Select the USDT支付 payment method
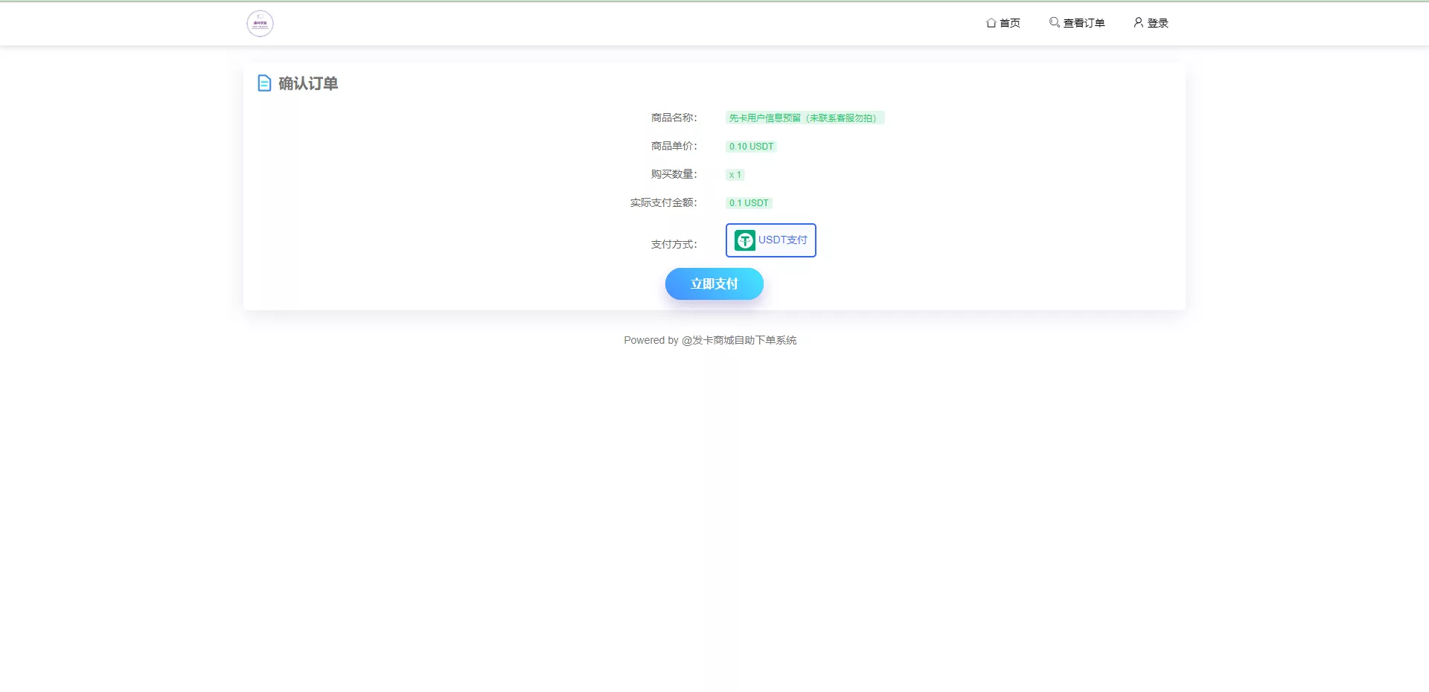 pyautogui.click(x=770, y=240)
